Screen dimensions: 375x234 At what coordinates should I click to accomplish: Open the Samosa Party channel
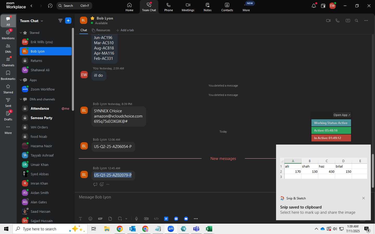pyautogui.click(x=46, y=118)
